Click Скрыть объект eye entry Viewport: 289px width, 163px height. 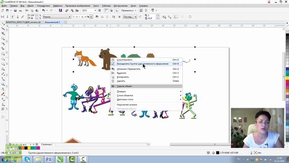tap(146, 86)
